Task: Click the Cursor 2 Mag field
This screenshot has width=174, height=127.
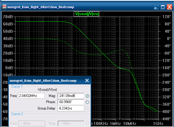Action: pos(71,123)
